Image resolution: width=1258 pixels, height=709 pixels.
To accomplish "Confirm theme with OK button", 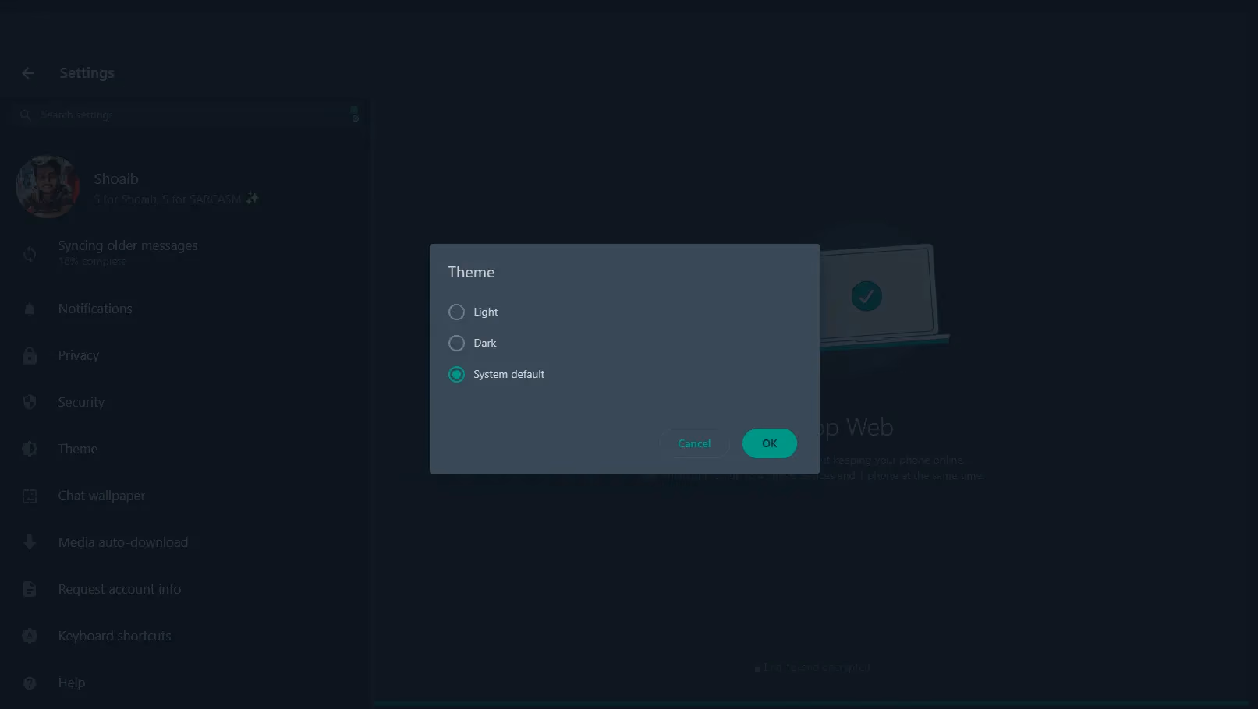I will [770, 443].
